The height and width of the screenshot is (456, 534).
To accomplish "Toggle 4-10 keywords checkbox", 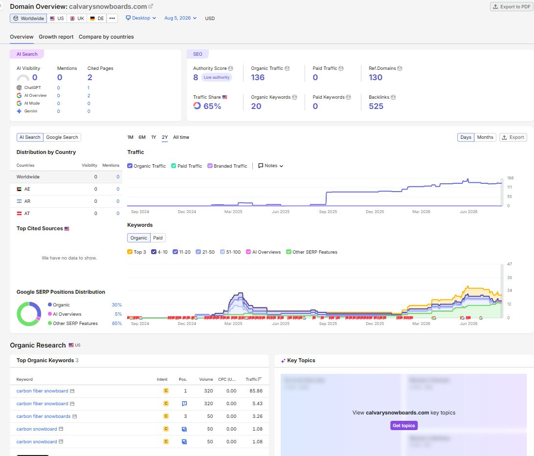I will [x=154, y=252].
